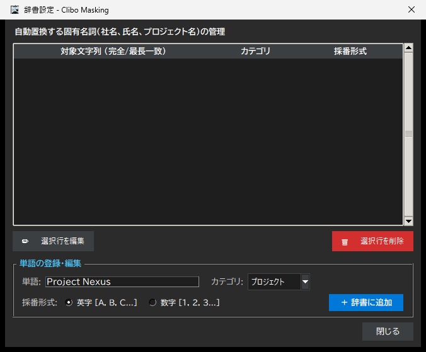The height and width of the screenshot is (352, 426).
Task: Click the + 辞書に追加 button
Action: [x=366, y=302]
